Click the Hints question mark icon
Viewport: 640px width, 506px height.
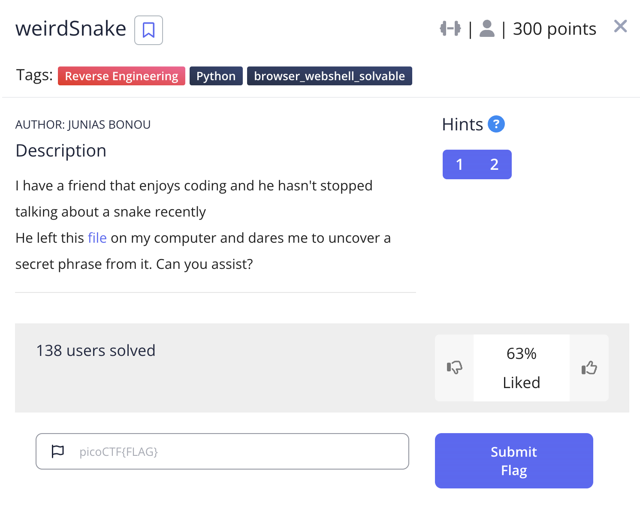click(x=496, y=124)
